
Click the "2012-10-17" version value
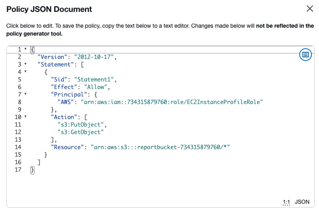click(94, 57)
